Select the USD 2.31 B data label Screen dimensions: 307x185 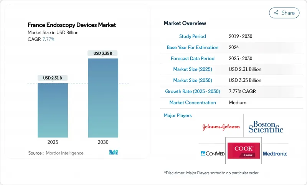point(53,78)
